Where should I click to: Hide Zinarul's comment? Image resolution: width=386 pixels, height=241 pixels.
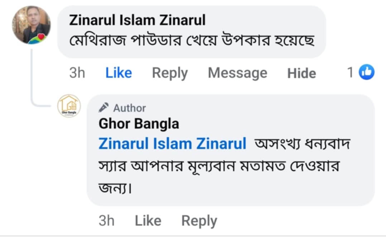tap(301, 73)
